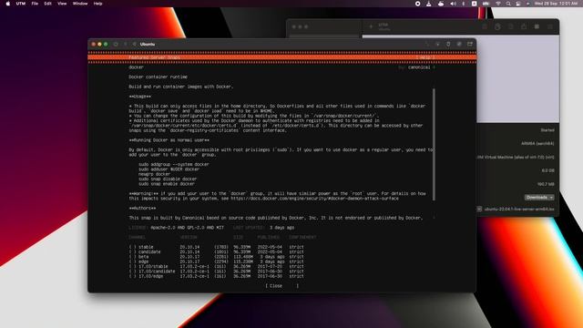Select the stable channel checkbox

[133, 247]
